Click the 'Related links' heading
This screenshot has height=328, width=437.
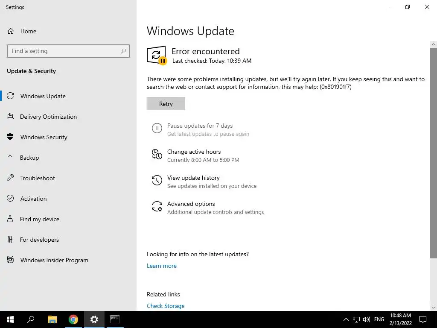click(x=163, y=294)
